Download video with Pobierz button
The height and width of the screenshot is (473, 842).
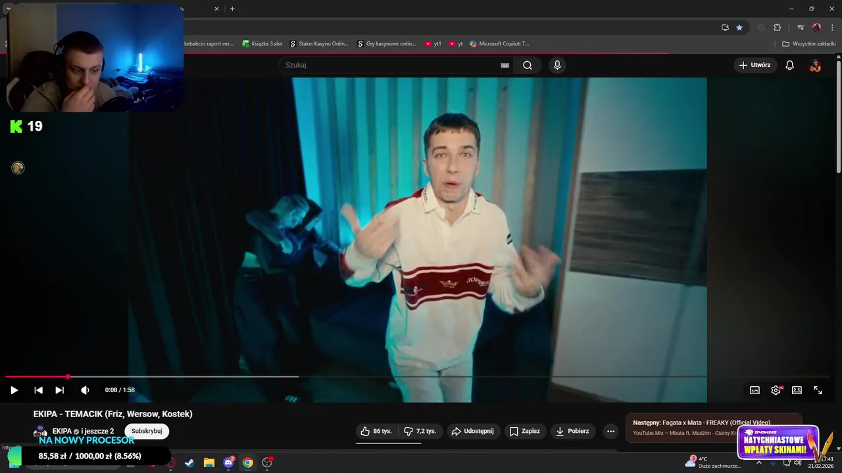click(573, 431)
